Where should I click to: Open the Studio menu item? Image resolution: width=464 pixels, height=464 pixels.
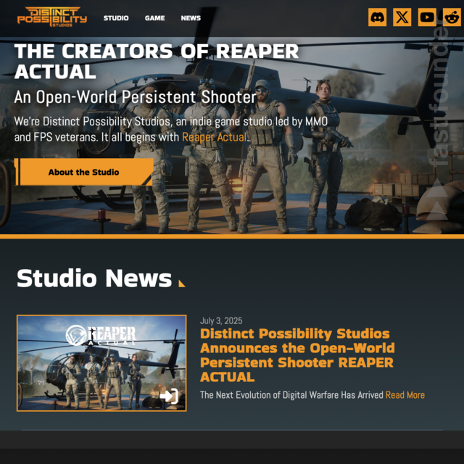116,18
